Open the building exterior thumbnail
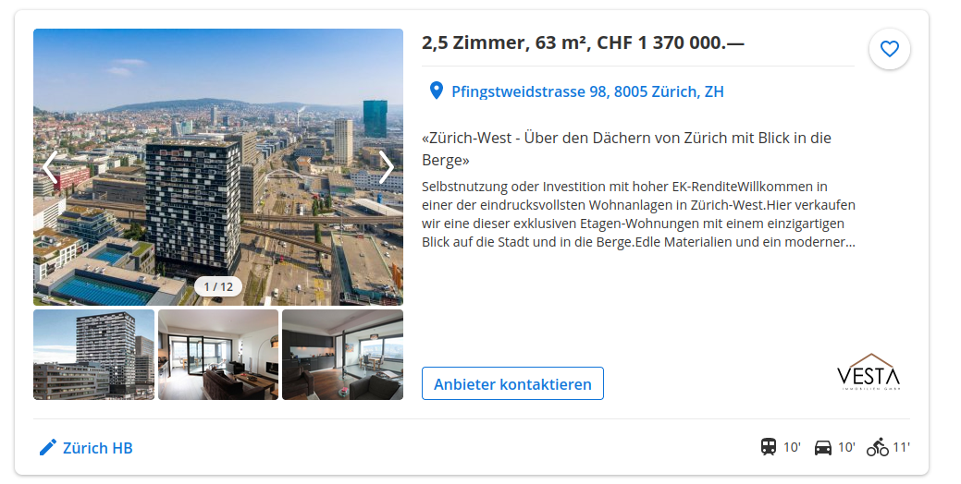Viewport: 961px width, 484px height. [x=93, y=355]
